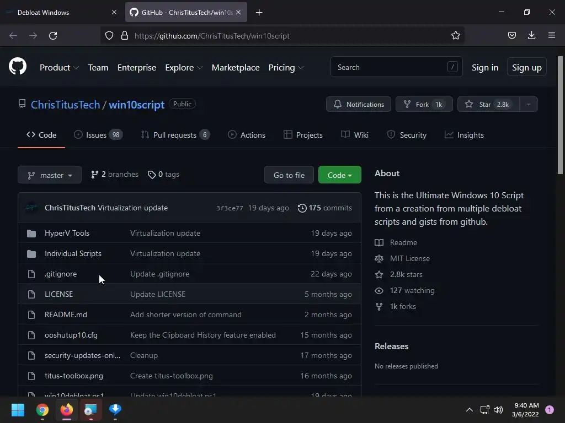Open the Pricing menu
Image resolution: width=565 pixels, height=423 pixels.
pos(286,68)
